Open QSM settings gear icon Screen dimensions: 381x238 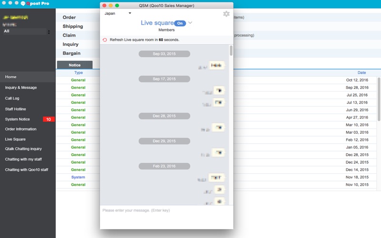[226, 14]
